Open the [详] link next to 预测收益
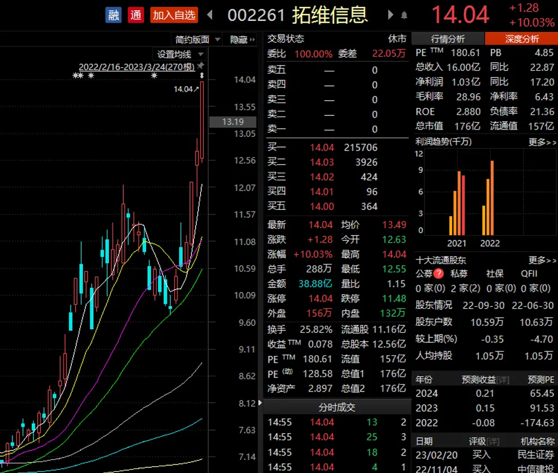558x473 pixels. pos(503,380)
